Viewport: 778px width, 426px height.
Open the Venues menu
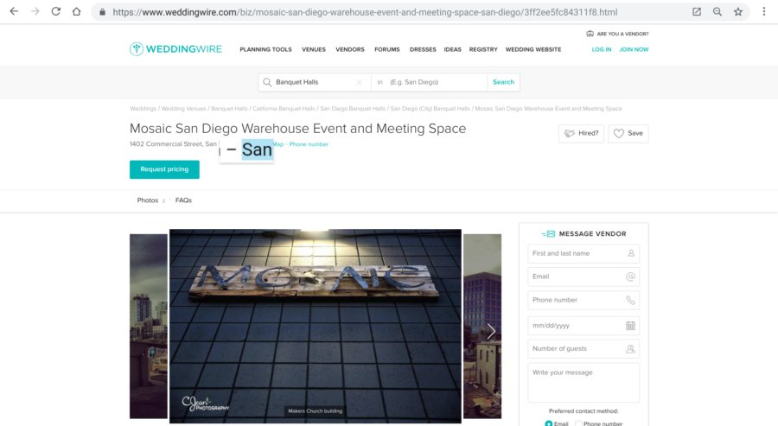314,49
